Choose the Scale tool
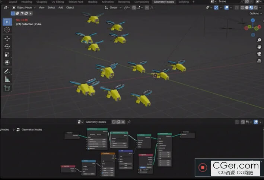This screenshot has height=180, width=264. coord(7,54)
